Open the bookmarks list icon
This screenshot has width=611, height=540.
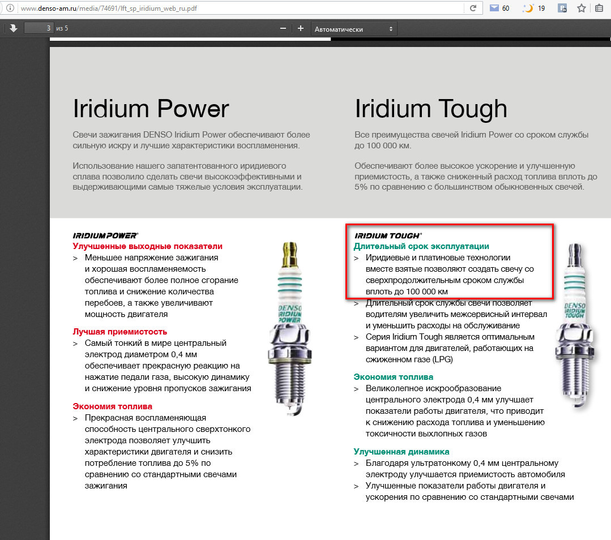point(599,8)
